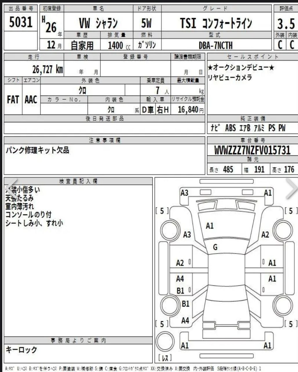Viewport: 298px width, 372px height.
Task: Click the air conditioner value AAC
Action: click(x=31, y=100)
